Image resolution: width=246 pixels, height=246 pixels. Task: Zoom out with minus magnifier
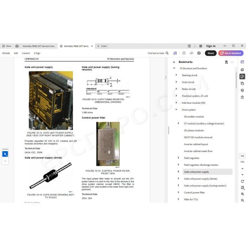pos(242,200)
